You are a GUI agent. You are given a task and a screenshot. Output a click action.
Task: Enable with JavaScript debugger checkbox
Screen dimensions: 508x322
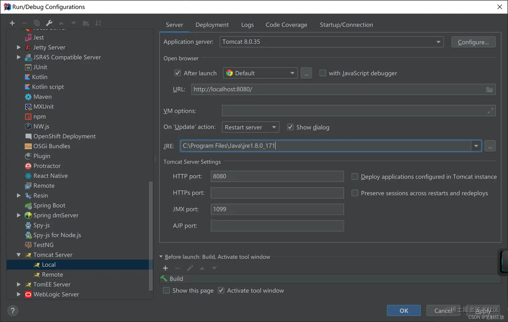coord(323,73)
